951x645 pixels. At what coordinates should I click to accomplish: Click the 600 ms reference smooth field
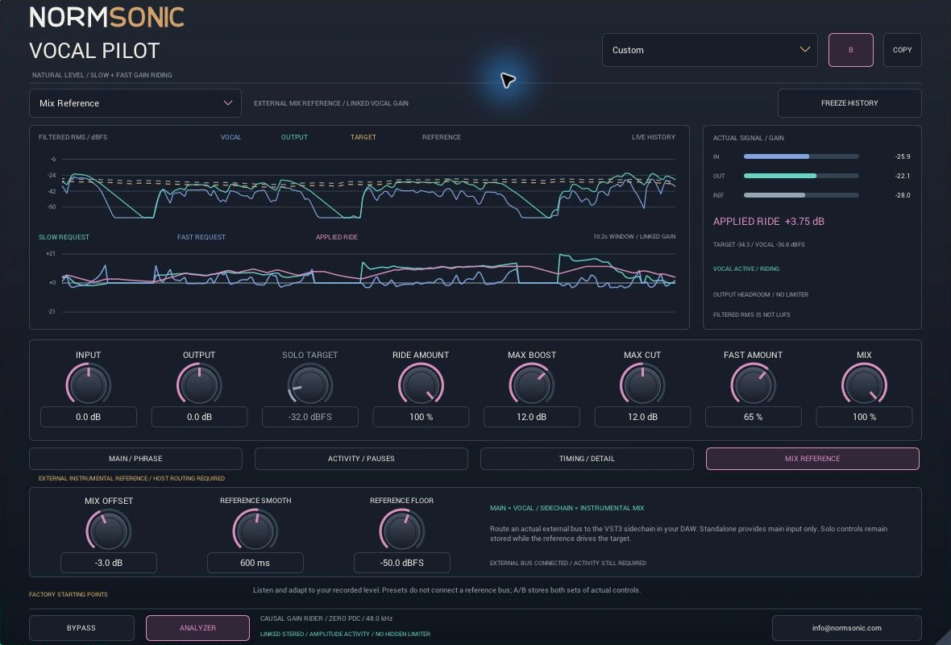click(255, 563)
